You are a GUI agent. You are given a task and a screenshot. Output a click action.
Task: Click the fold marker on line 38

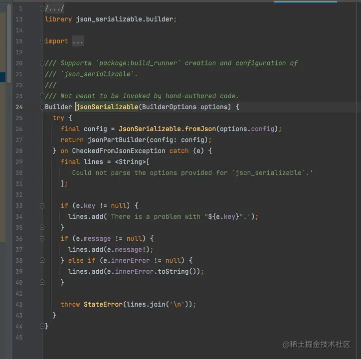point(42,260)
